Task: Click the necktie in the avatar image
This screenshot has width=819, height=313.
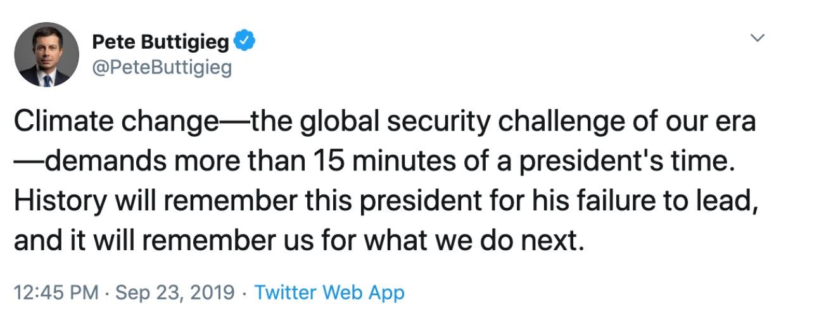Action: coord(47,80)
